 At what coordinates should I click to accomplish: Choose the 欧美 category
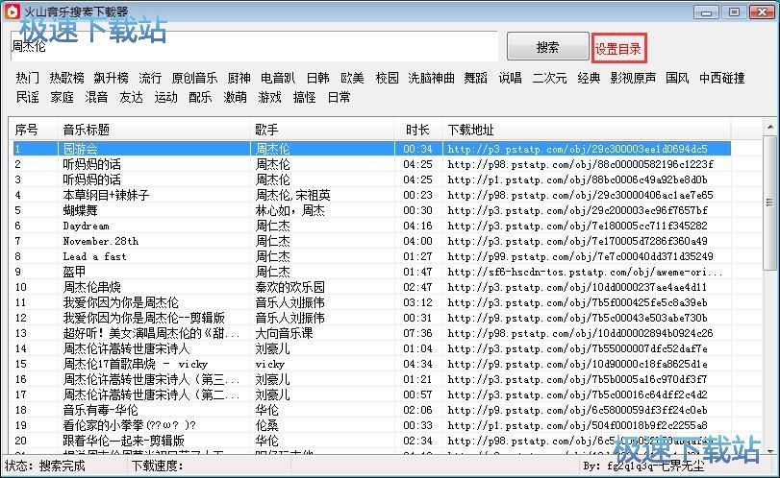[352, 78]
